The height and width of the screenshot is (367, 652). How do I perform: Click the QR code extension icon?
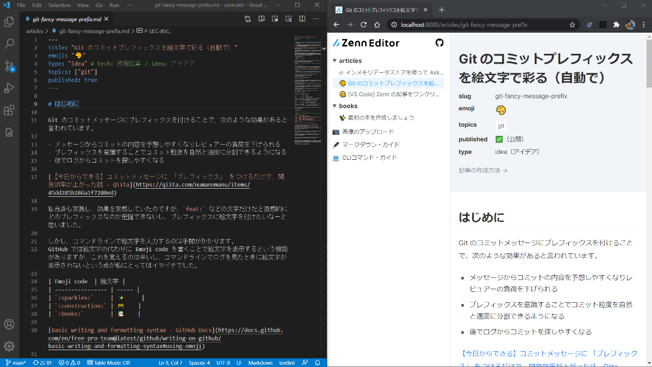tap(603, 24)
